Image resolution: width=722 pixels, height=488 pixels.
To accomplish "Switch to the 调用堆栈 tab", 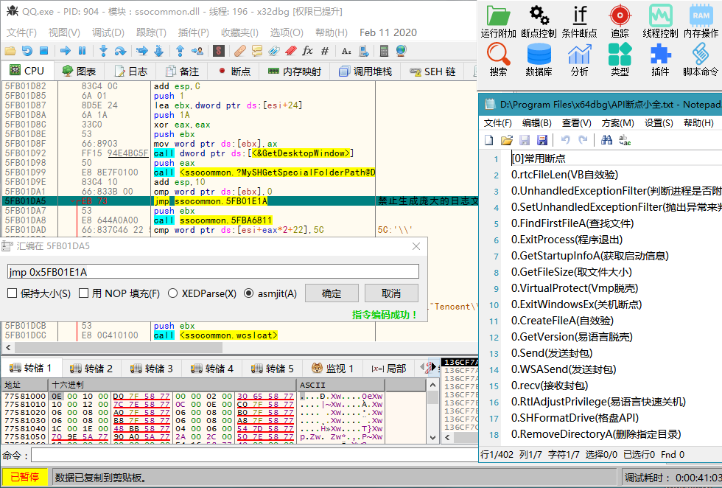I will (x=365, y=72).
